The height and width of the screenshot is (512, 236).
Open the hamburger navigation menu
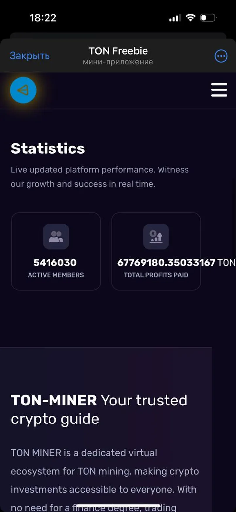[x=219, y=89]
